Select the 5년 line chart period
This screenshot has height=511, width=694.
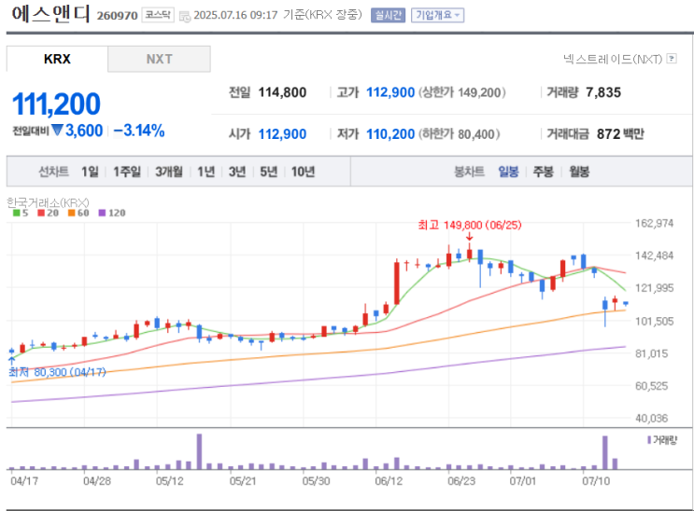(x=269, y=172)
